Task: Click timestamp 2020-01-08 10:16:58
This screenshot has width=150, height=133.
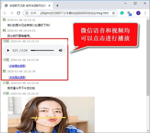Action: [x=25, y=83]
